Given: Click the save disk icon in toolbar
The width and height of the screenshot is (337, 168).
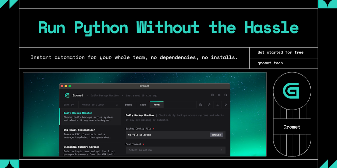Looking at the screenshot, I should pos(201,105).
